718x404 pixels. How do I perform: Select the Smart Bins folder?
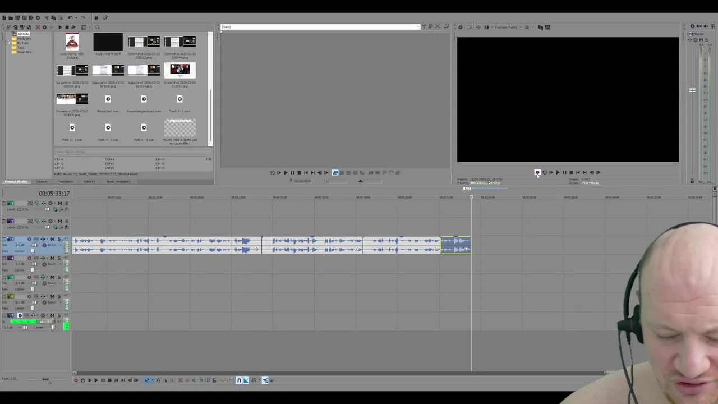[24, 52]
